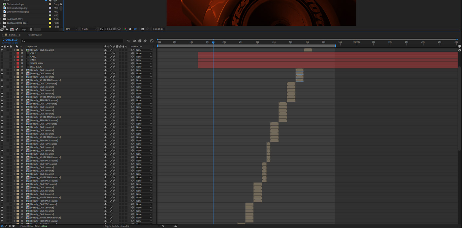Click the Graph Editor icon
462x228 pixels.
click(x=152, y=41)
